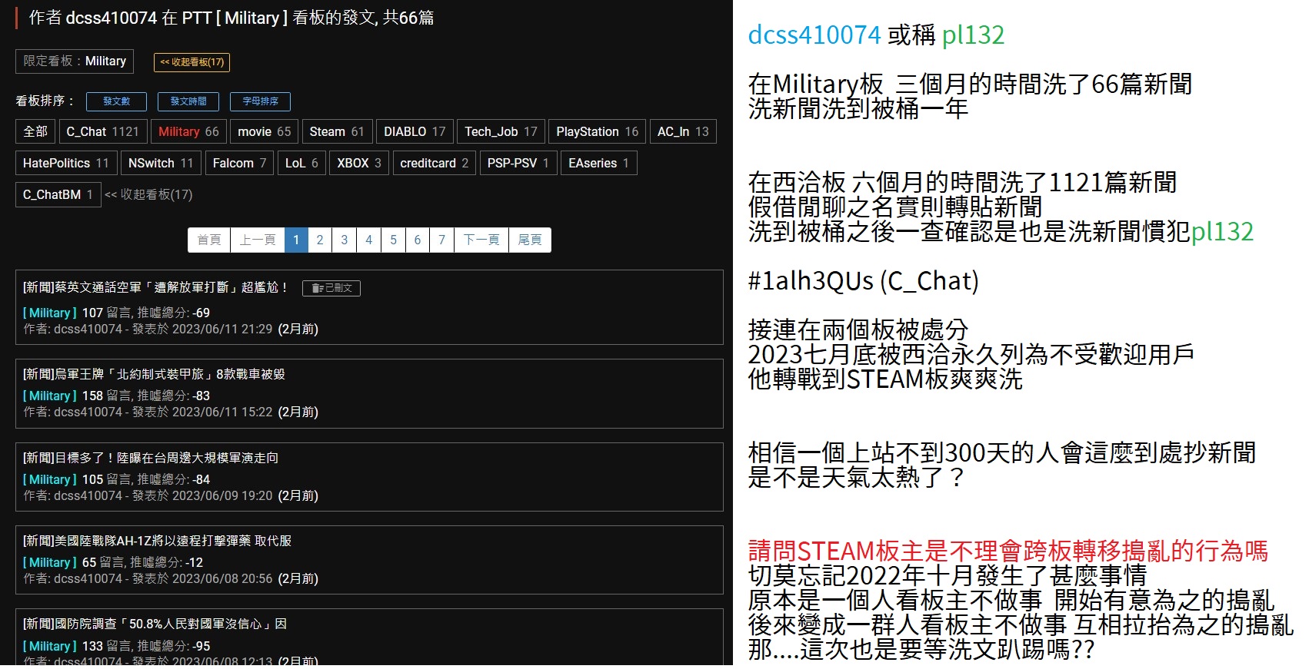
Task: Select the movie 65 board tab
Action: pos(265,131)
